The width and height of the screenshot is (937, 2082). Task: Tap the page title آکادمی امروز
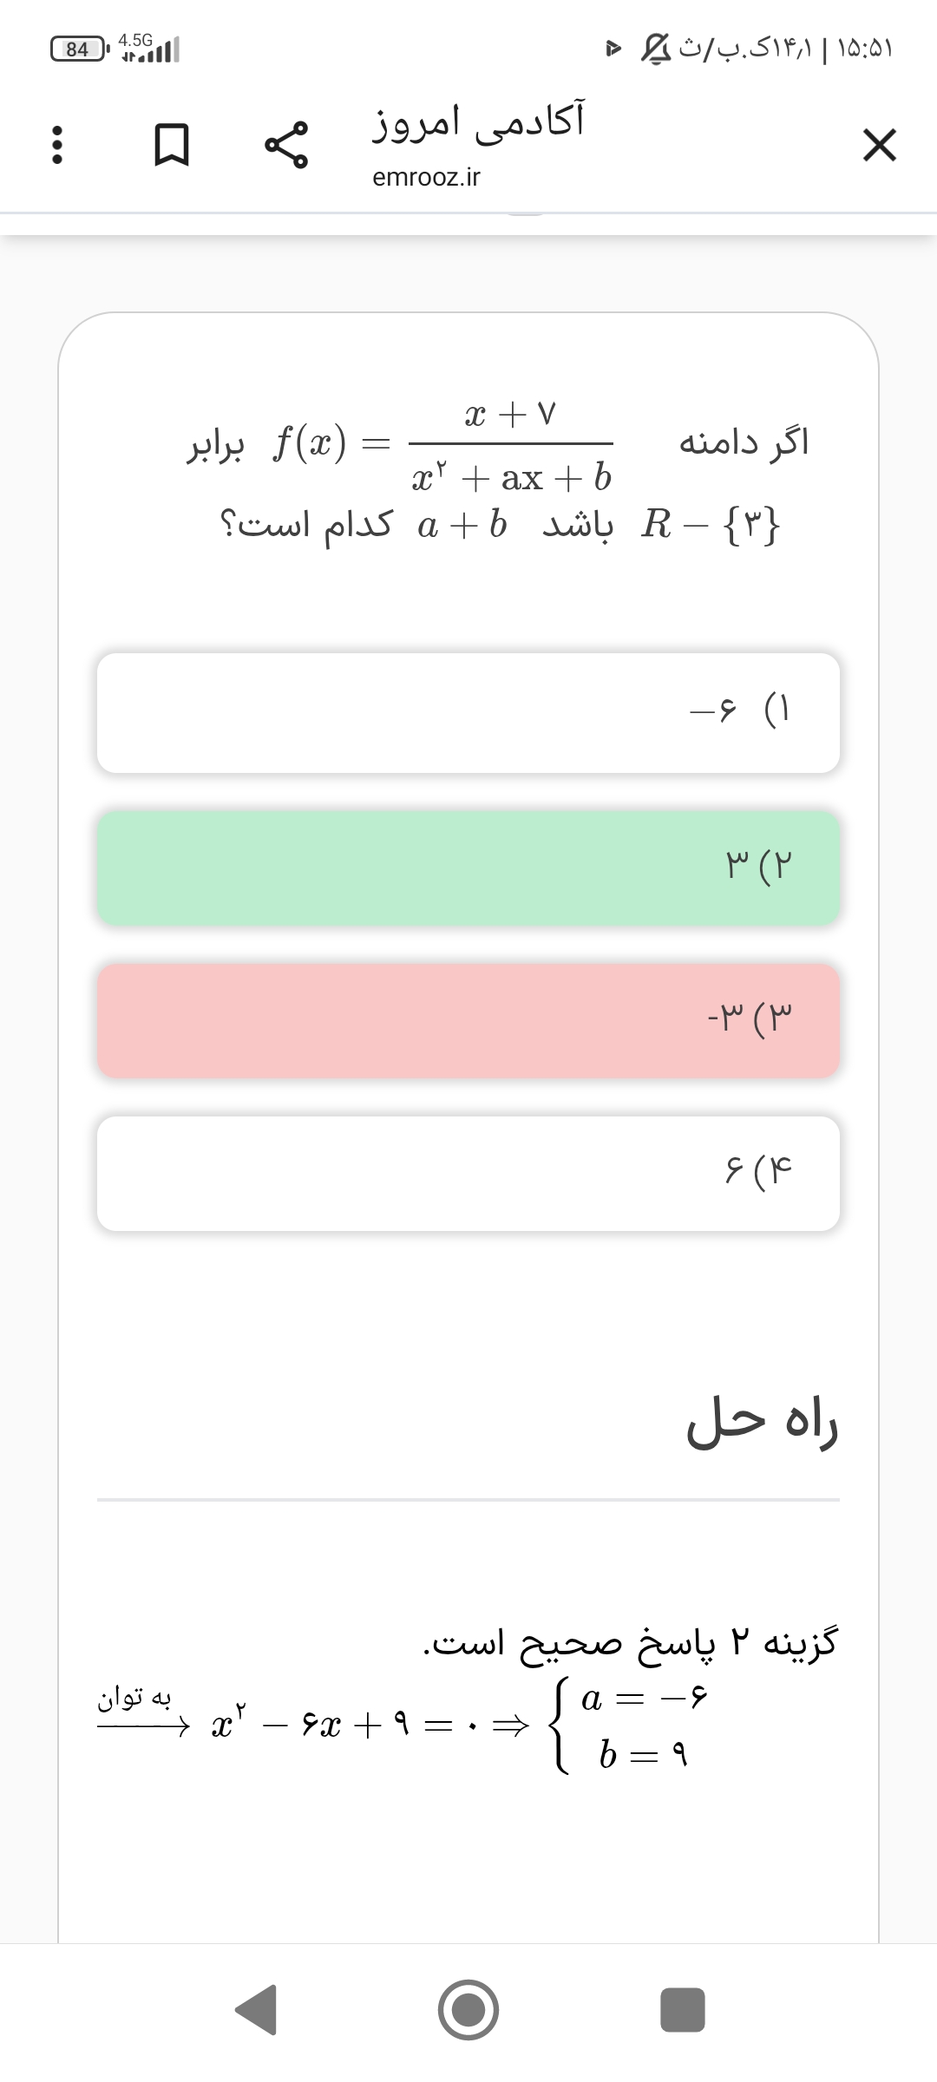coord(479,121)
